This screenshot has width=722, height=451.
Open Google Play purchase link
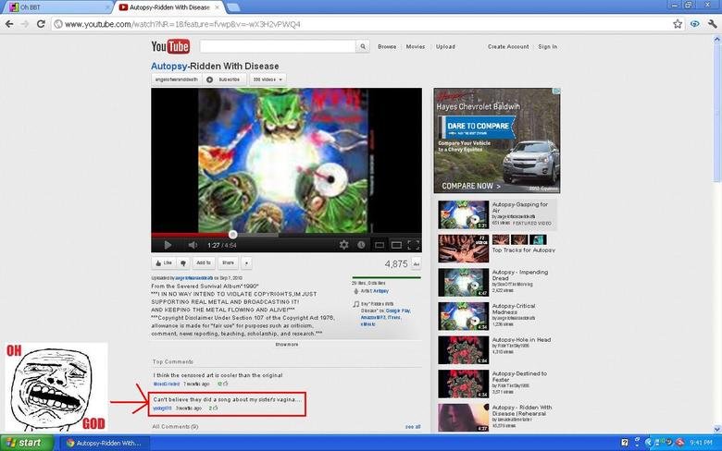click(398, 311)
